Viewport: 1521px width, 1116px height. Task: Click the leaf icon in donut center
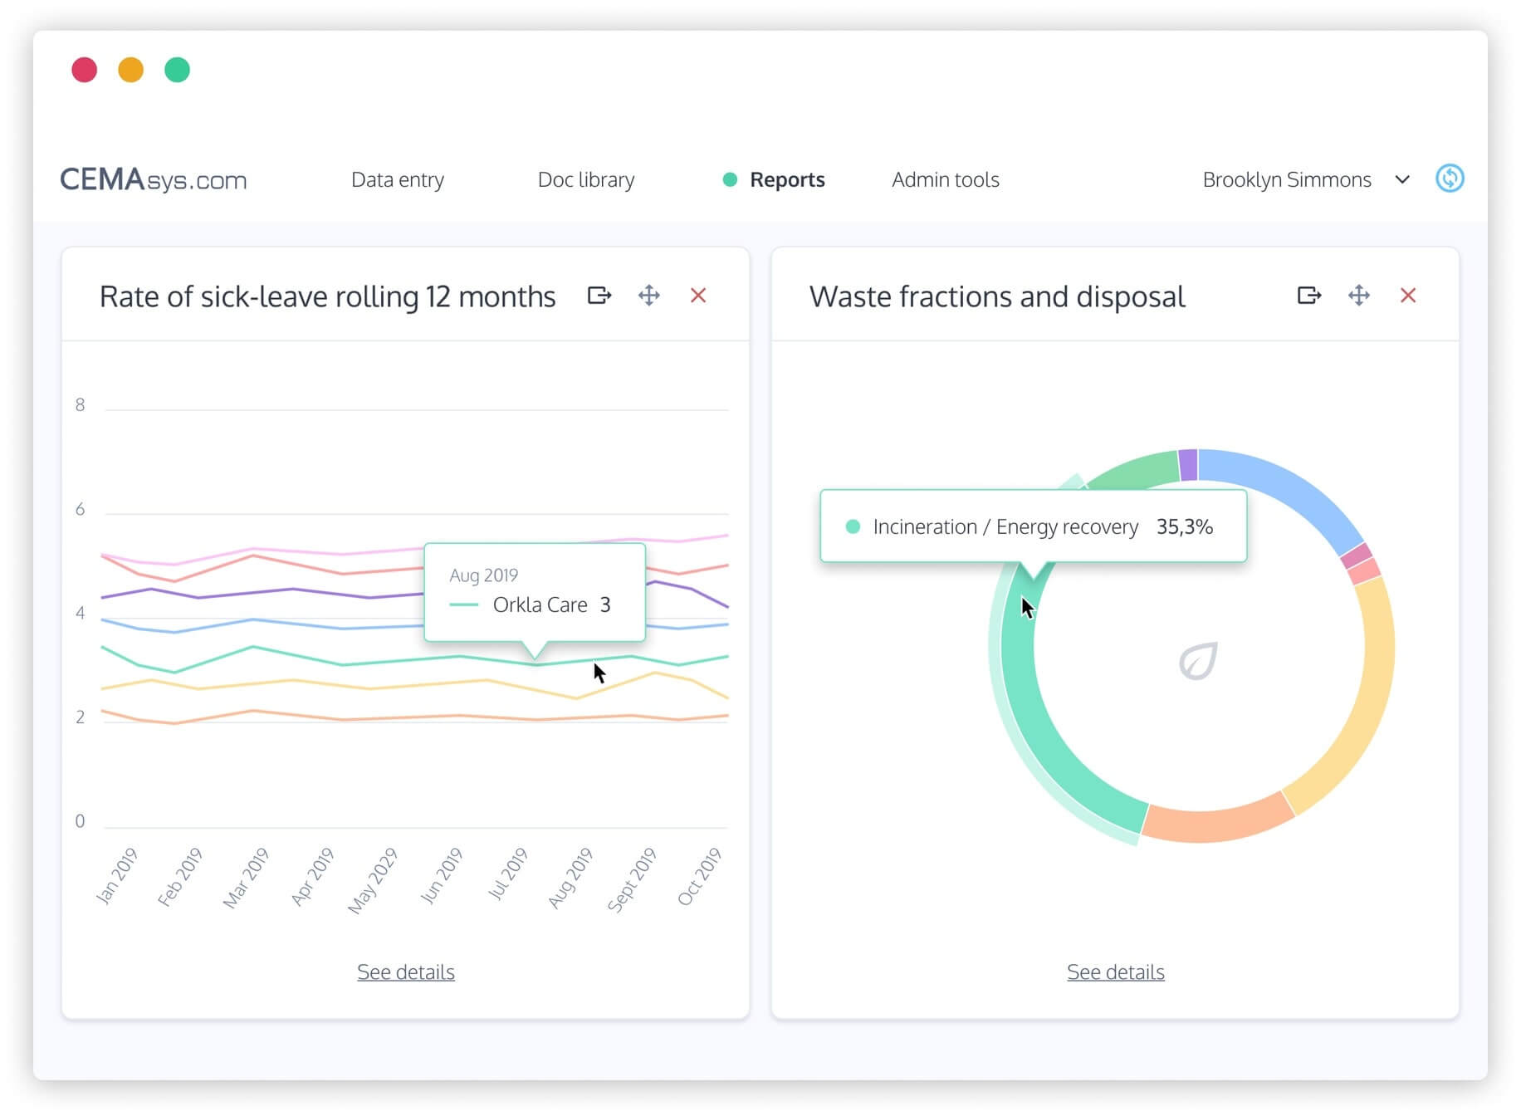coord(1198,661)
